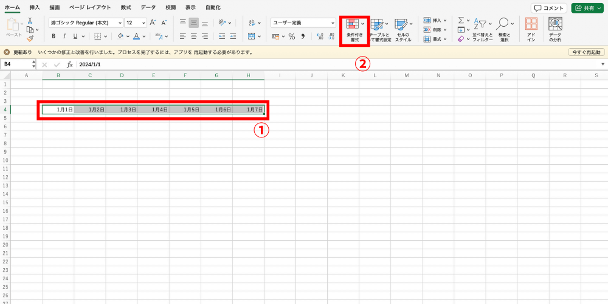Apply fill color with paint bucket icon
608x304 pixels.
point(120,36)
